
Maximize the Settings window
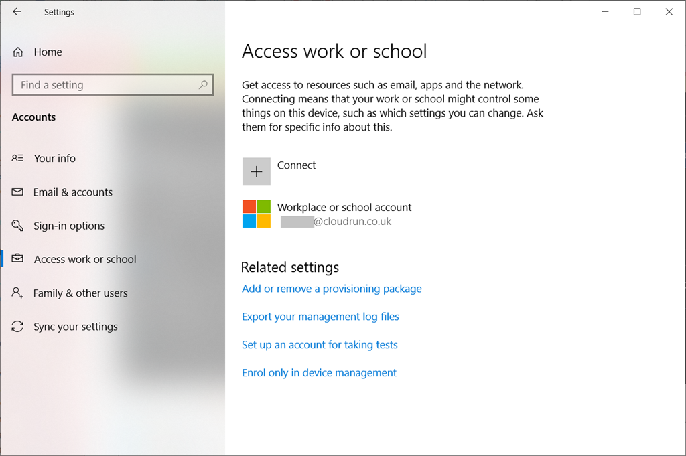click(637, 12)
